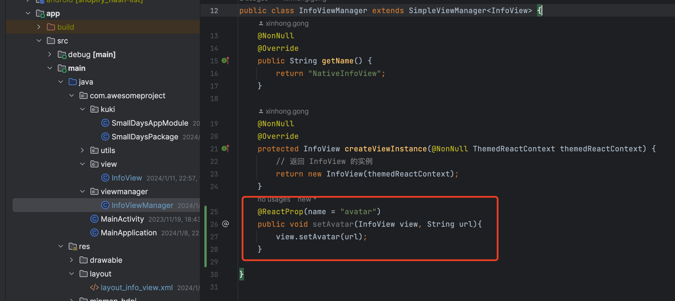Screen dimensions: 675x301
Task: Click the src folder icon
Action: [51, 41]
